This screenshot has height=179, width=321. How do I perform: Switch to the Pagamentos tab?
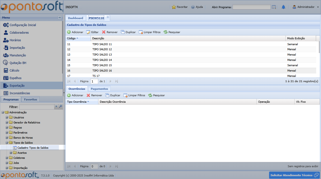(x=99, y=89)
